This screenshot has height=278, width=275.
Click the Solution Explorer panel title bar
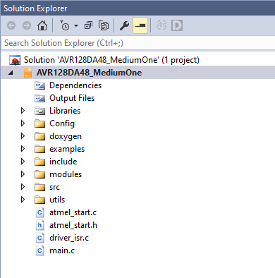[x=137, y=8]
